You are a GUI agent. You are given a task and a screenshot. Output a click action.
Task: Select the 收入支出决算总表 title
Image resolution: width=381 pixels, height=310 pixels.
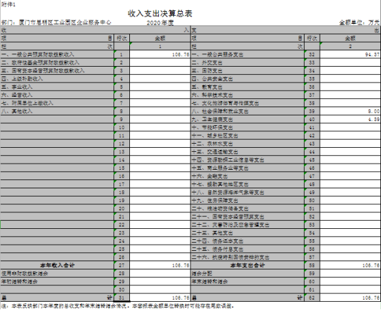(160, 14)
